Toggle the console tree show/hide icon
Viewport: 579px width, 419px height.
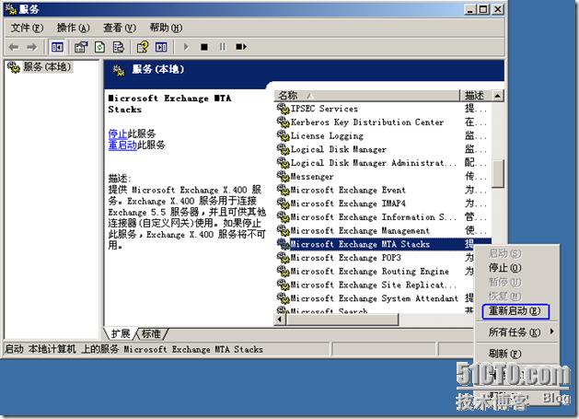(57, 47)
